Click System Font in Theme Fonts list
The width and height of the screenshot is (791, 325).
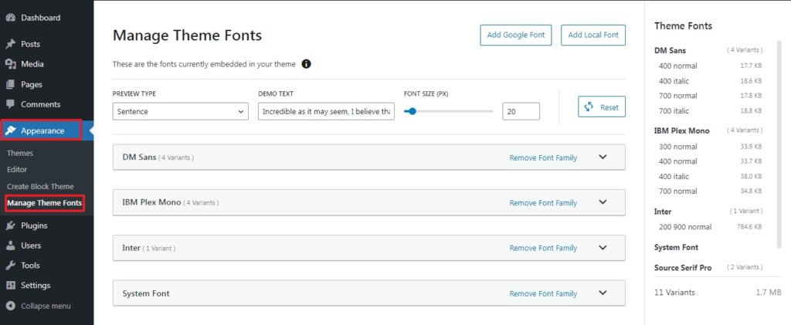coord(676,247)
